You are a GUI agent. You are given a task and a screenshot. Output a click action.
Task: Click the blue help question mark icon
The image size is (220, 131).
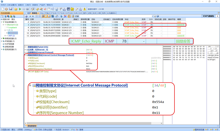158,16
